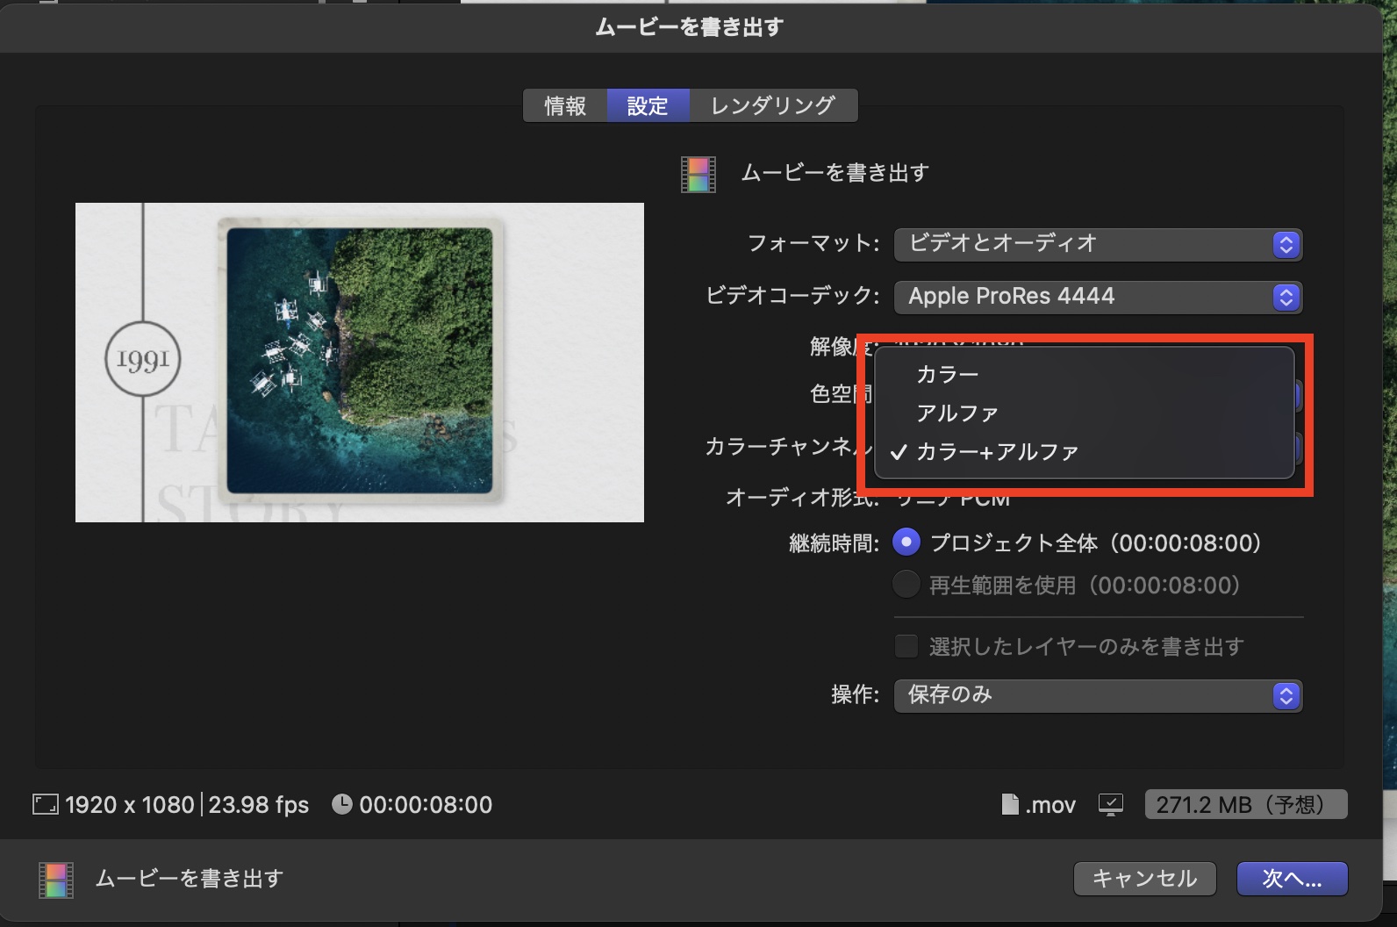Image resolution: width=1397 pixels, height=927 pixels.
Task: Click the monitor compatibility icon
Action: coord(1110,804)
